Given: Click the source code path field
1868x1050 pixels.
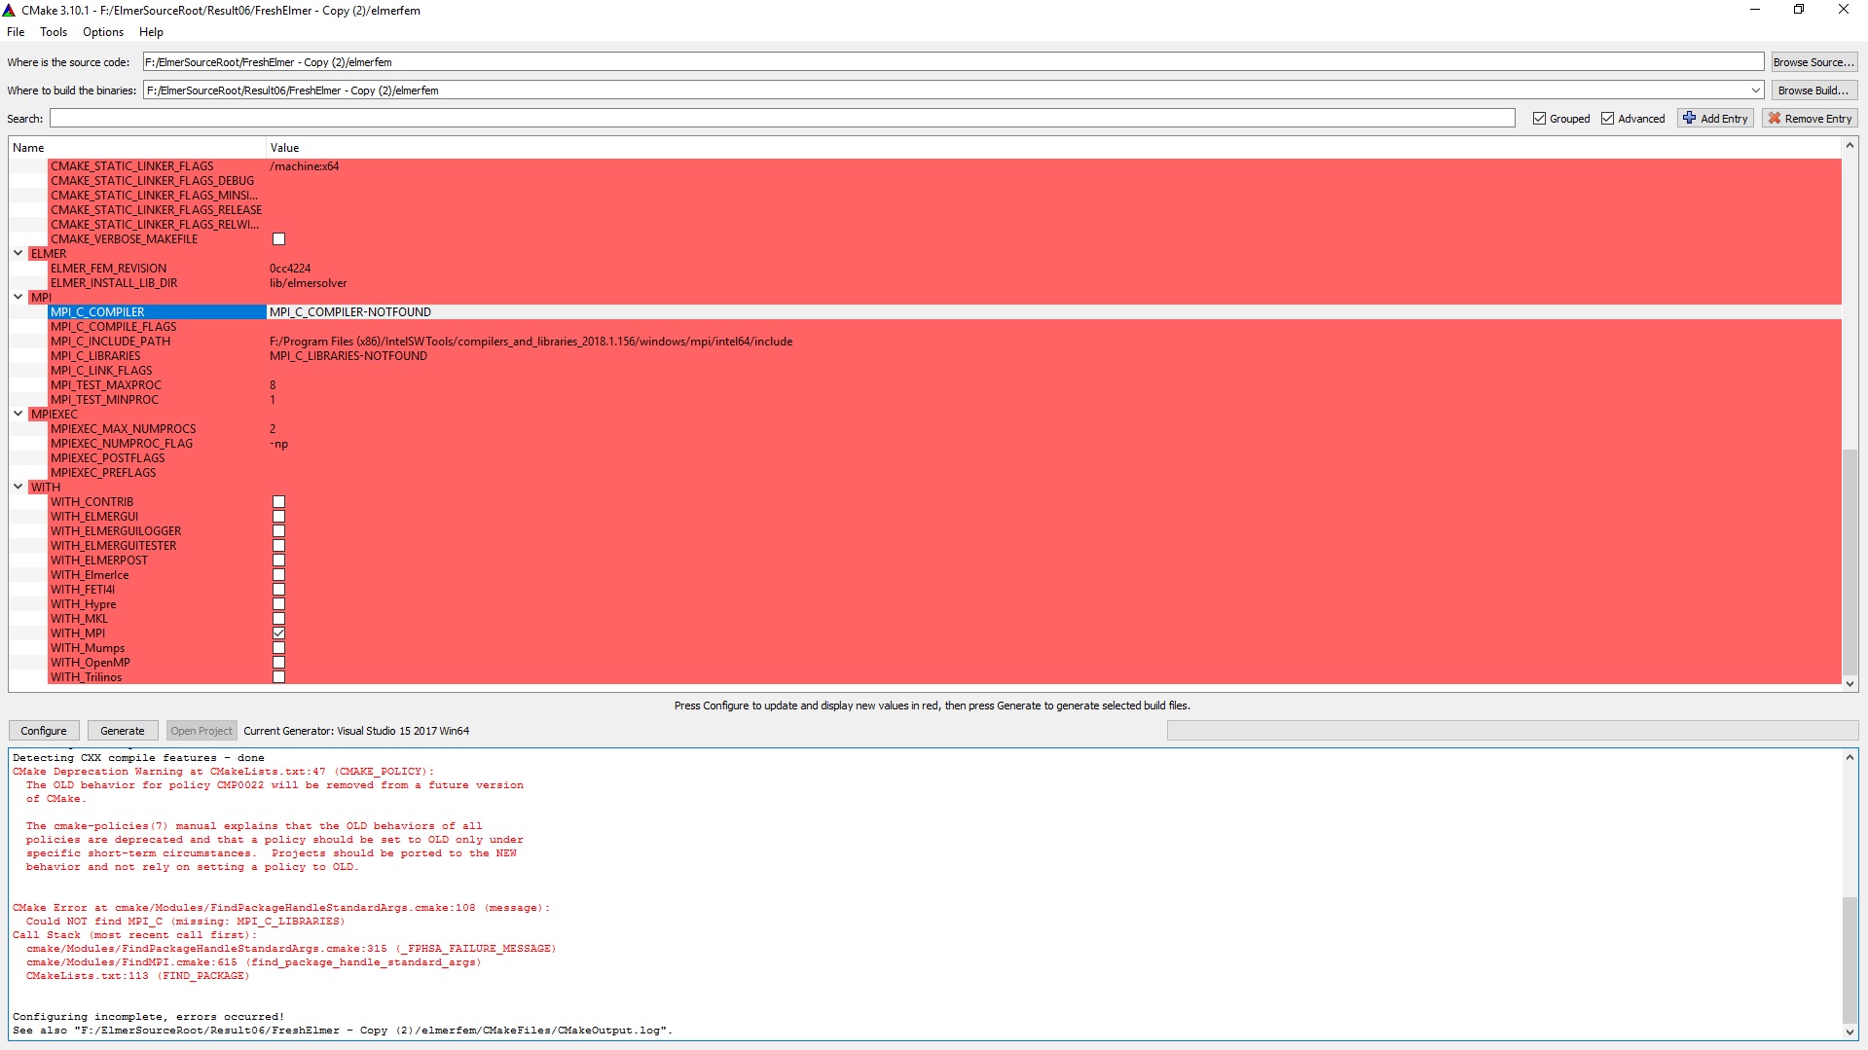Looking at the screenshot, I should pyautogui.click(x=953, y=62).
